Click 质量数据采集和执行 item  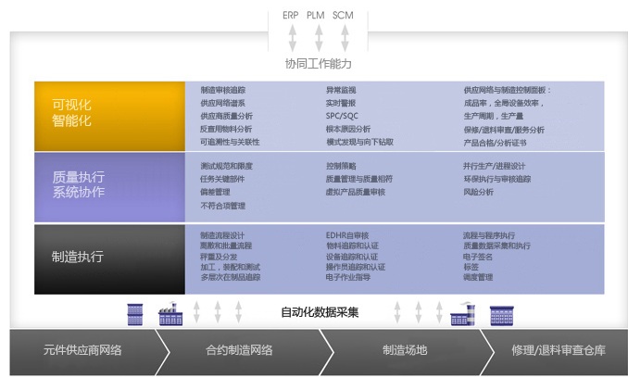pyautogui.click(x=496, y=246)
